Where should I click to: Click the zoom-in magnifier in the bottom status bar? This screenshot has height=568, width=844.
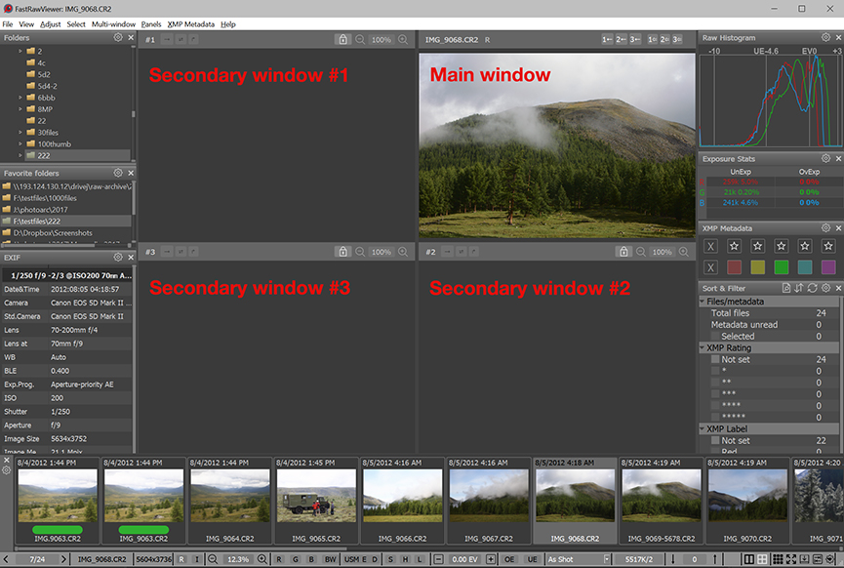tap(261, 559)
